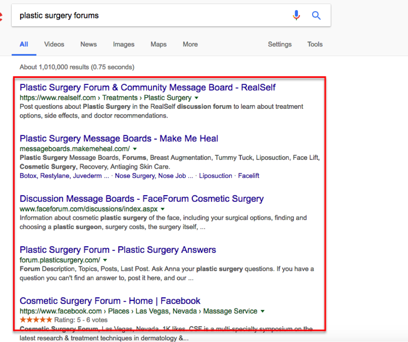Image resolution: width=408 pixels, height=342 pixels.
Task: Open the 'Botox, Restylane, Juvederm ...' sitelink
Action: click(64, 176)
